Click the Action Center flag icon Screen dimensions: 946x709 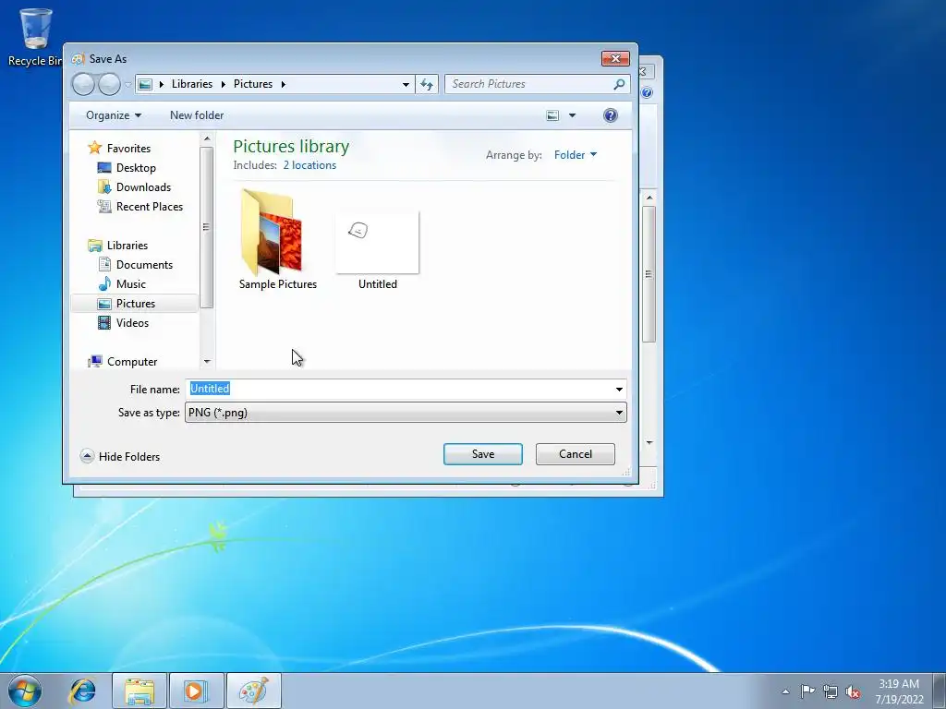point(807,691)
